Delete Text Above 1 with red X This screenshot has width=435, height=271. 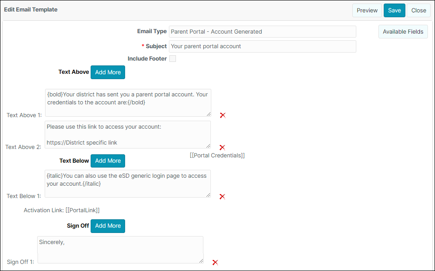(x=222, y=115)
